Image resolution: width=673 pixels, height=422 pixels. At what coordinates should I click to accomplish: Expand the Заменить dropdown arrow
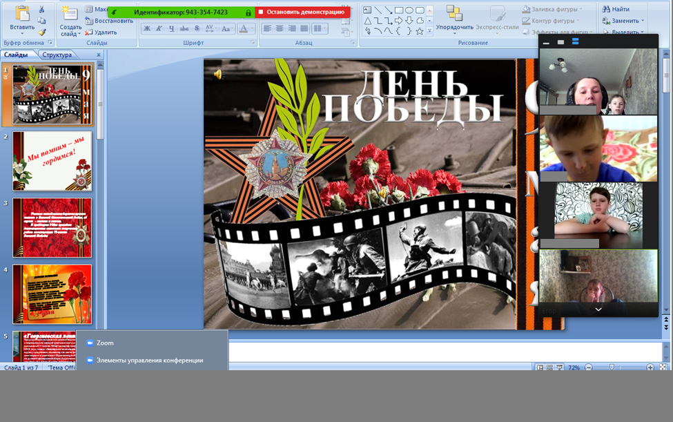click(x=644, y=21)
